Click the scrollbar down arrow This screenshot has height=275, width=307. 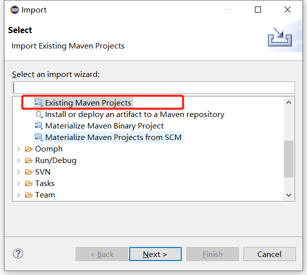[288, 195]
